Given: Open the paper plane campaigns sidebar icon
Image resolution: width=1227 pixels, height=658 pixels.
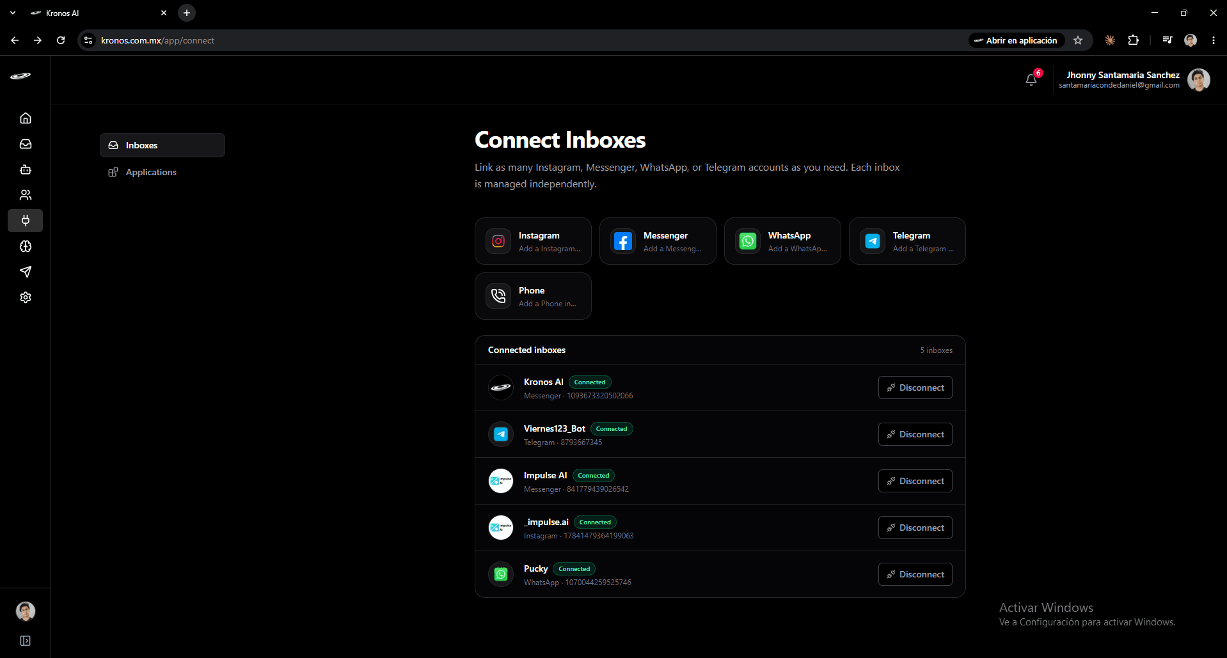Looking at the screenshot, I should coord(26,272).
